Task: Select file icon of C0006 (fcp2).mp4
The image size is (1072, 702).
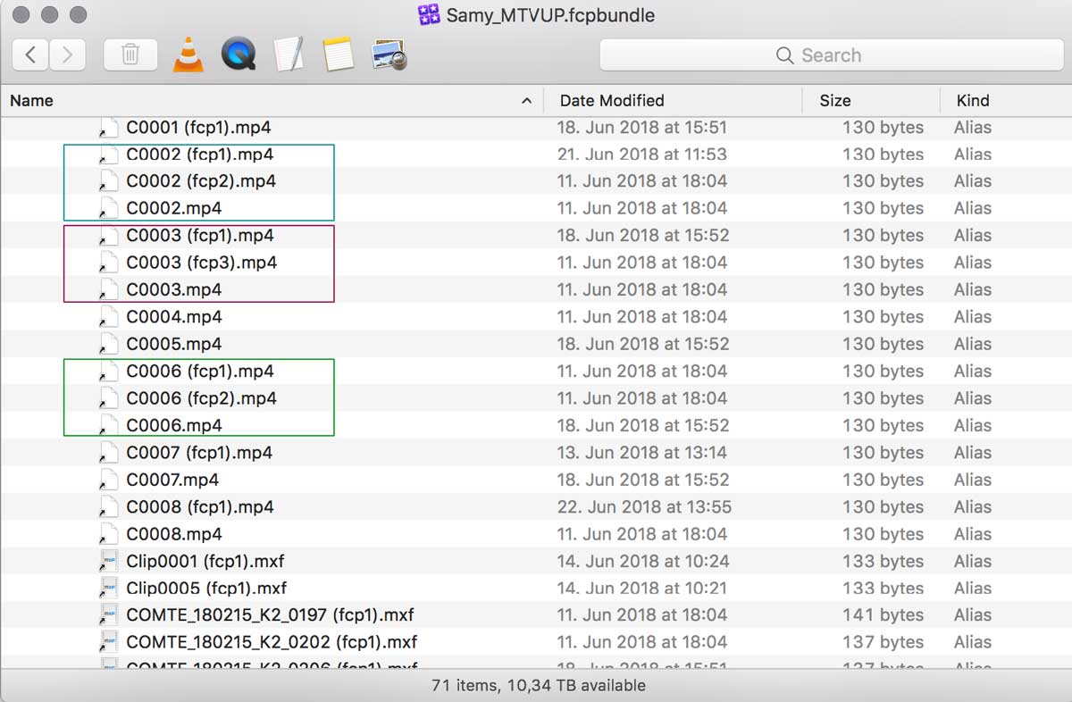Action: [108, 398]
